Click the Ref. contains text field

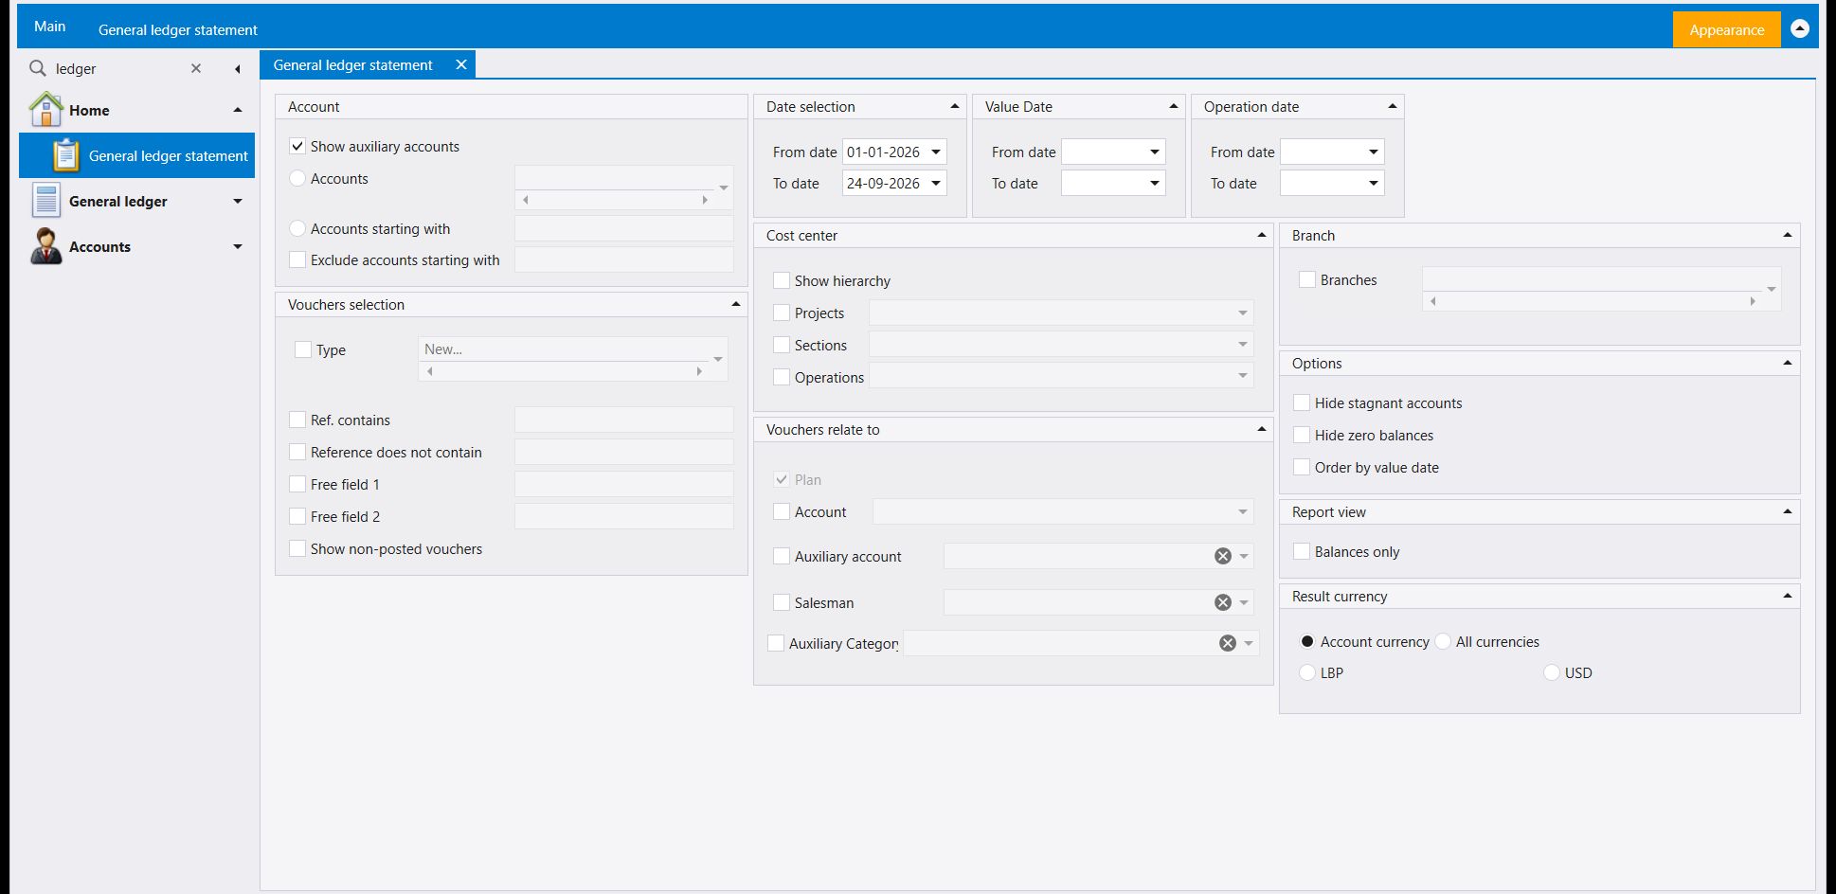(x=623, y=420)
